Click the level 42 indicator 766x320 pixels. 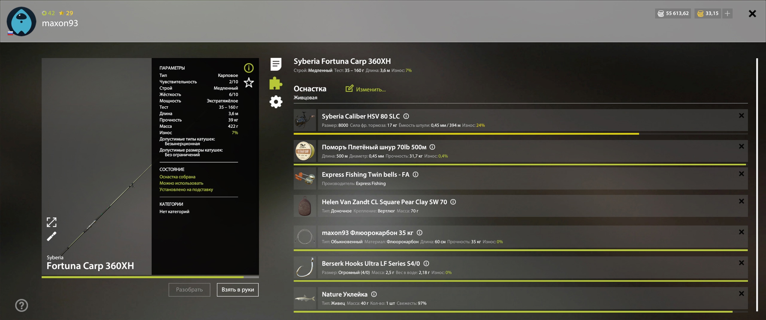tap(48, 13)
